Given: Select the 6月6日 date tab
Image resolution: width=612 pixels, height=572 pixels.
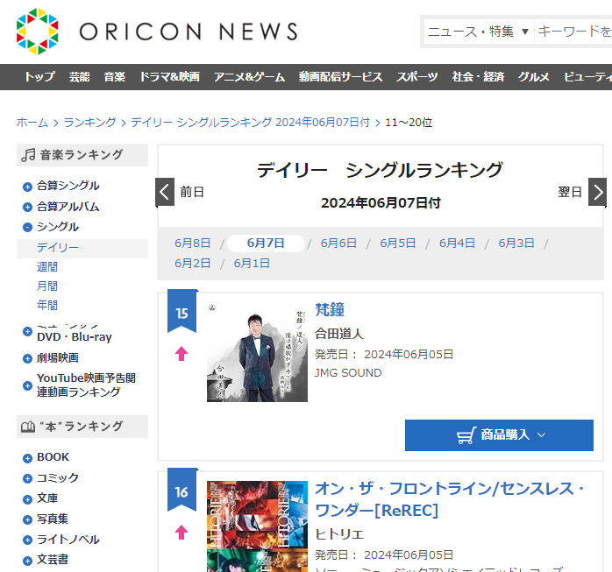Looking at the screenshot, I should point(338,244).
